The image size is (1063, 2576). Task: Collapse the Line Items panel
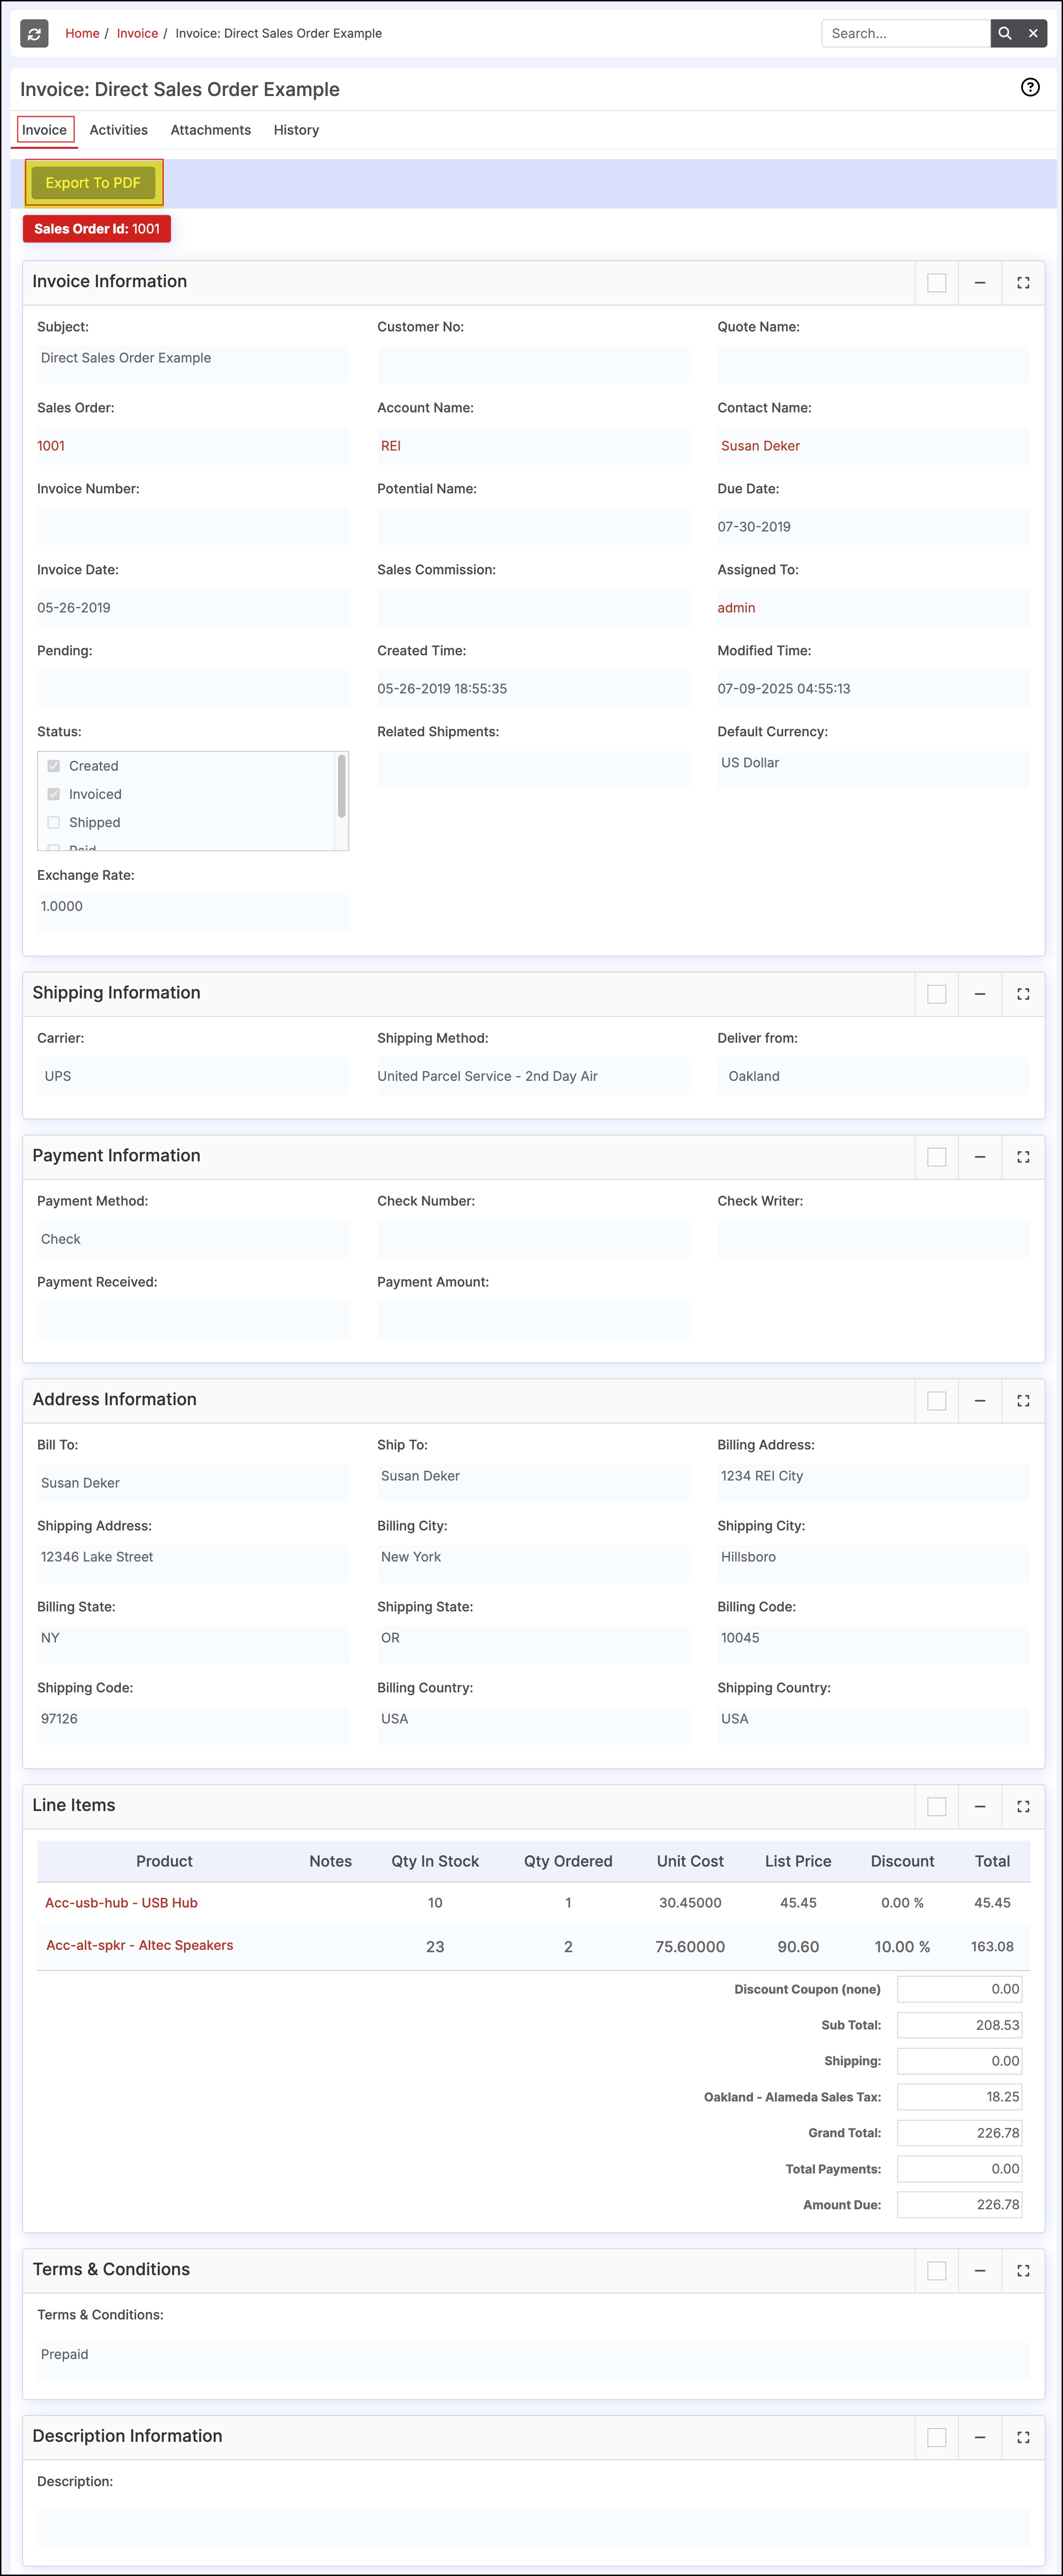tap(979, 1806)
